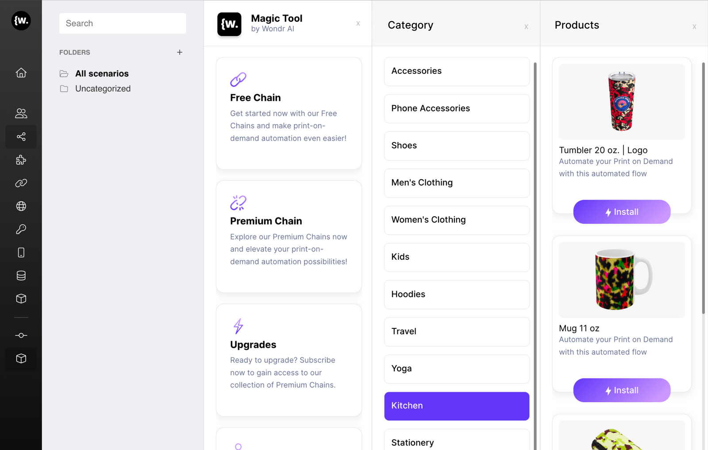Expand a new folder with the plus button
Viewport: 708px width, 450px height.
pyautogui.click(x=180, y=52)
